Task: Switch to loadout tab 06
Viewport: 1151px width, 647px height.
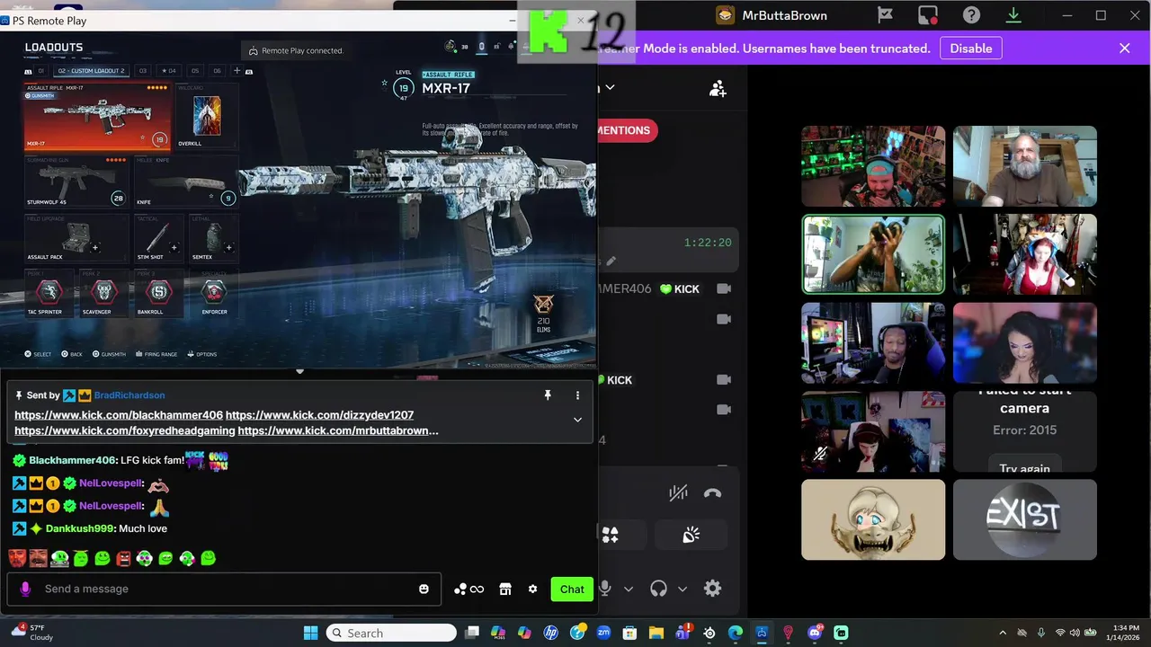Action: (217, 71)
